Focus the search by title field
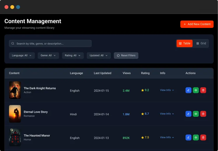This screenshot has height=151, width=218. (50, 44)
